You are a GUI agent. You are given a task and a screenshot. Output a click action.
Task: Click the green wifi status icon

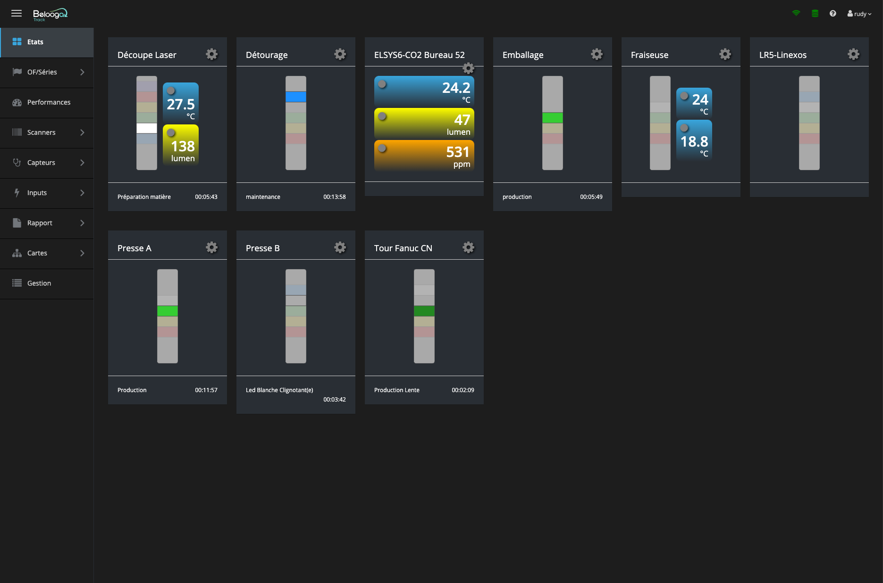point(796,13)
